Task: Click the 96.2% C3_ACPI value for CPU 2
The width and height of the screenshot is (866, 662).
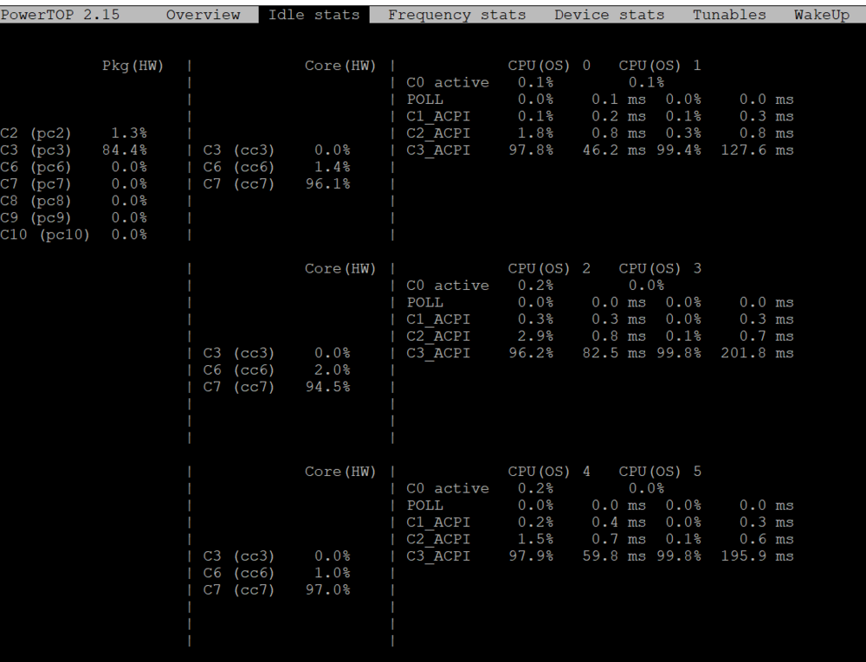Action: [x=532, y=353]
